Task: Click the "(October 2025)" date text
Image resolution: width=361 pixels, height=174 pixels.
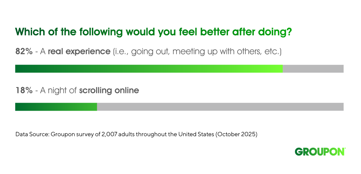Action: click(237, 135)
